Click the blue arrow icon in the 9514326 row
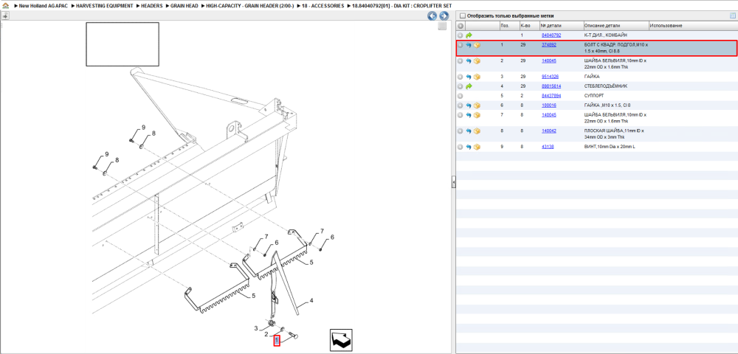 coord(469,77)
